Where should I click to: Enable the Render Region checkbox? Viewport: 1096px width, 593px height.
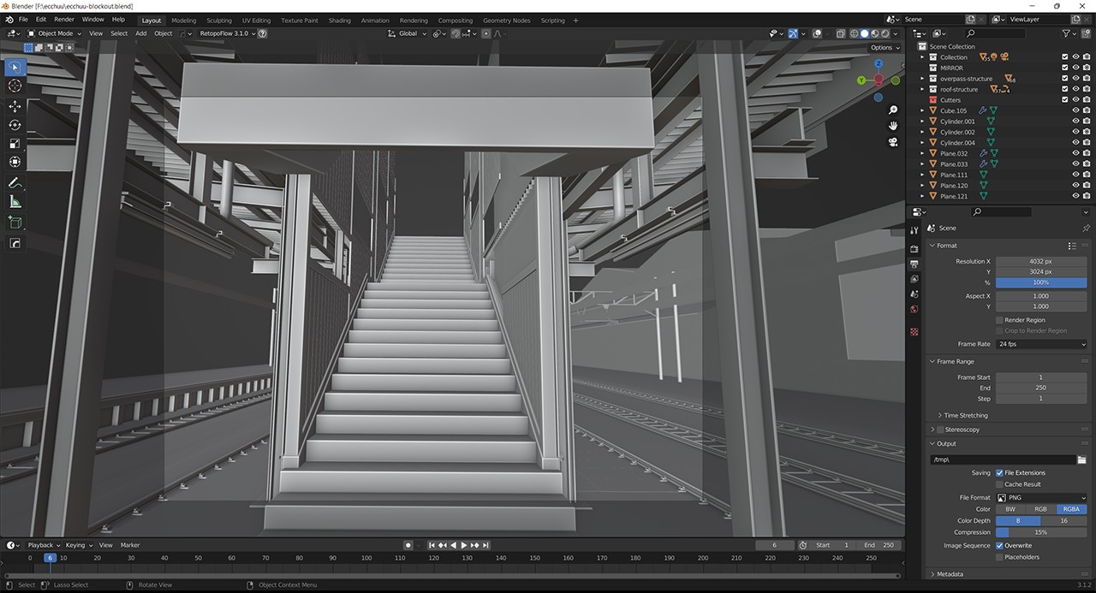[x=999, y=320]
